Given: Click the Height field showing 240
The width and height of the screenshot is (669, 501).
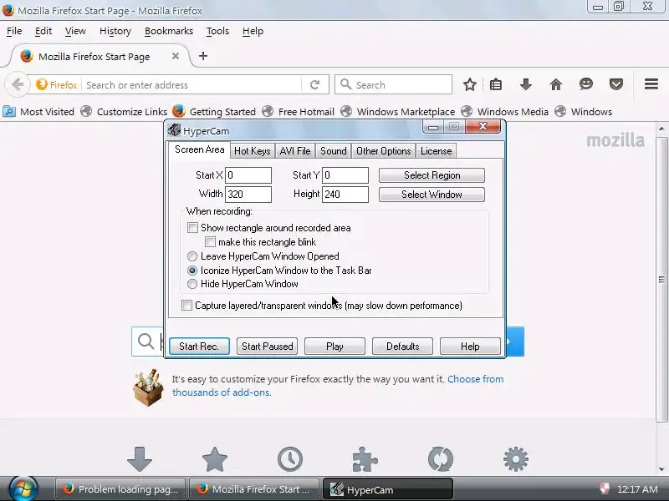Looking at the screenshot, I should 345,195.
